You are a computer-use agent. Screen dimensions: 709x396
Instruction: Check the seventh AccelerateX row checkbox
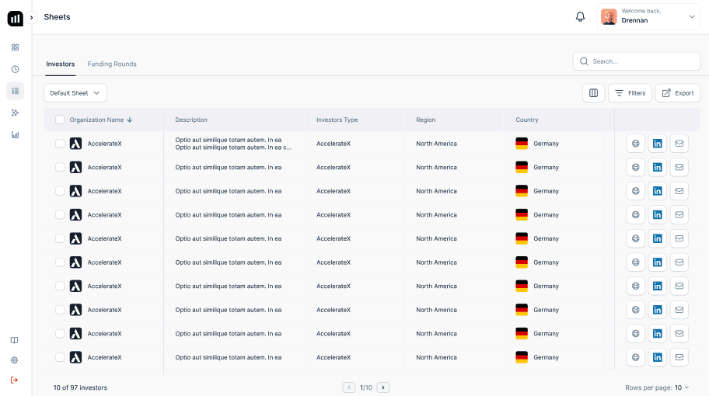[x=60, y=286]
